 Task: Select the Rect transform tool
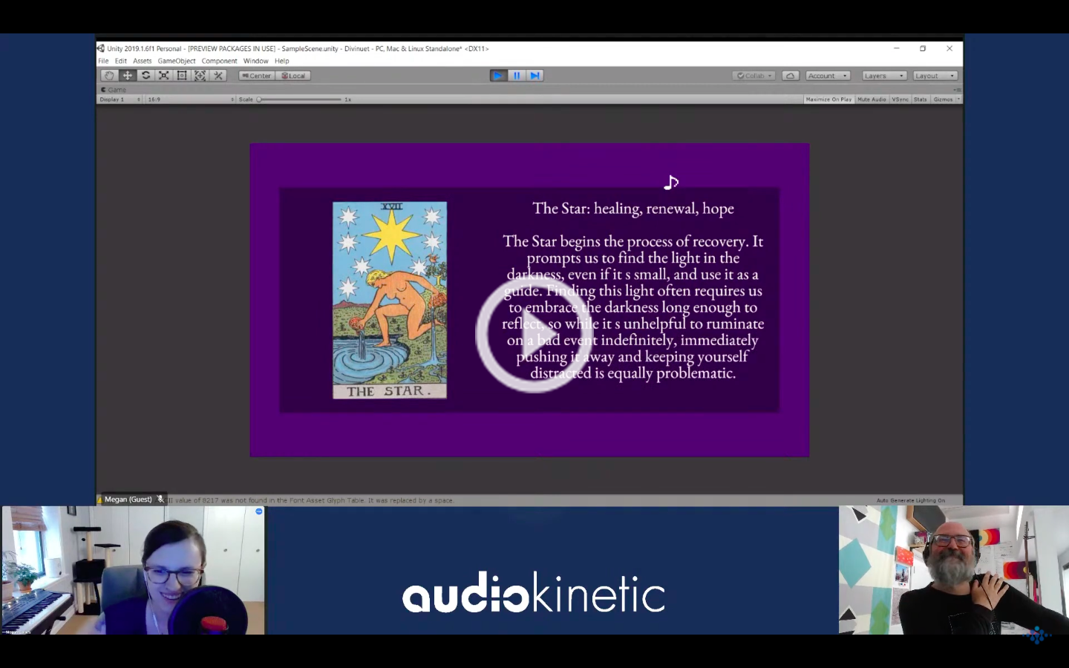pos(182,76)
